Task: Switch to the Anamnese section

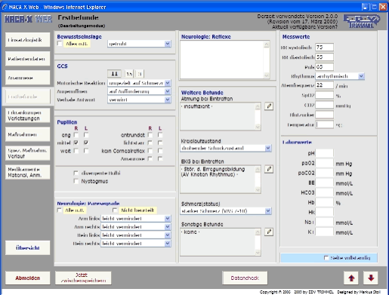Action: [x=27, y=78]
